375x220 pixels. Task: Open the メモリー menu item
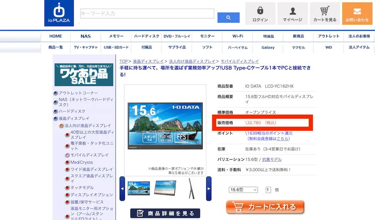(116, 36)
